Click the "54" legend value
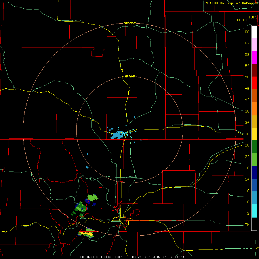 tap(247, 66)
